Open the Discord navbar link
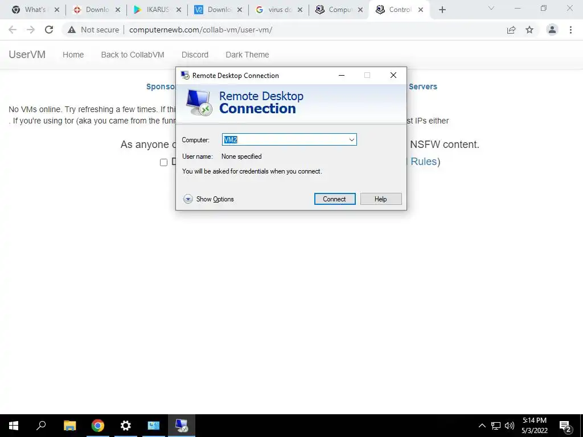 click(x=195, y=55)
